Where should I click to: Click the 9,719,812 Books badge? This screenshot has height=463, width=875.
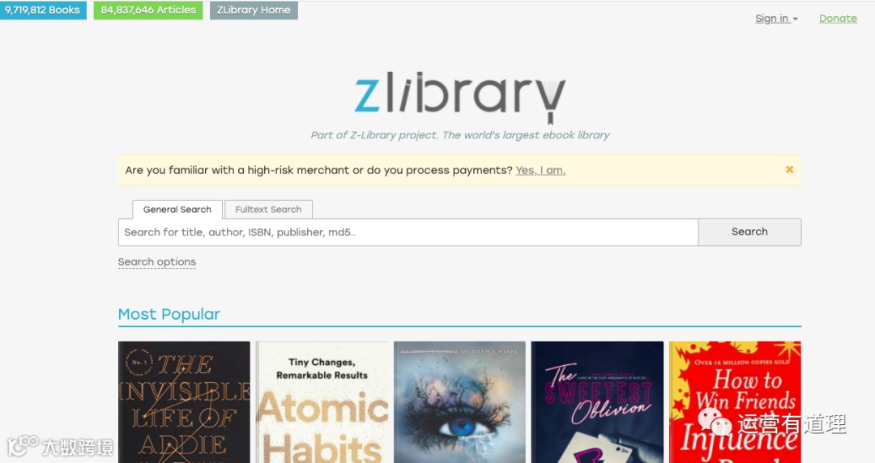pyautogui.click(x=43, y=10)
